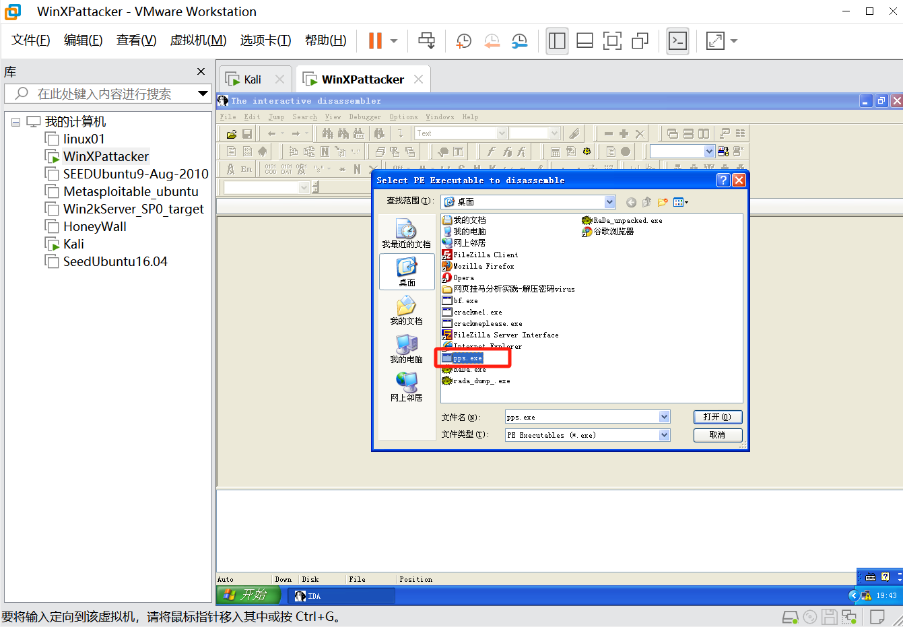The width and height of the screenshot is (903, 627).
Task: Open the 文件名 dropdown arrow
Action: coord(665,417)
